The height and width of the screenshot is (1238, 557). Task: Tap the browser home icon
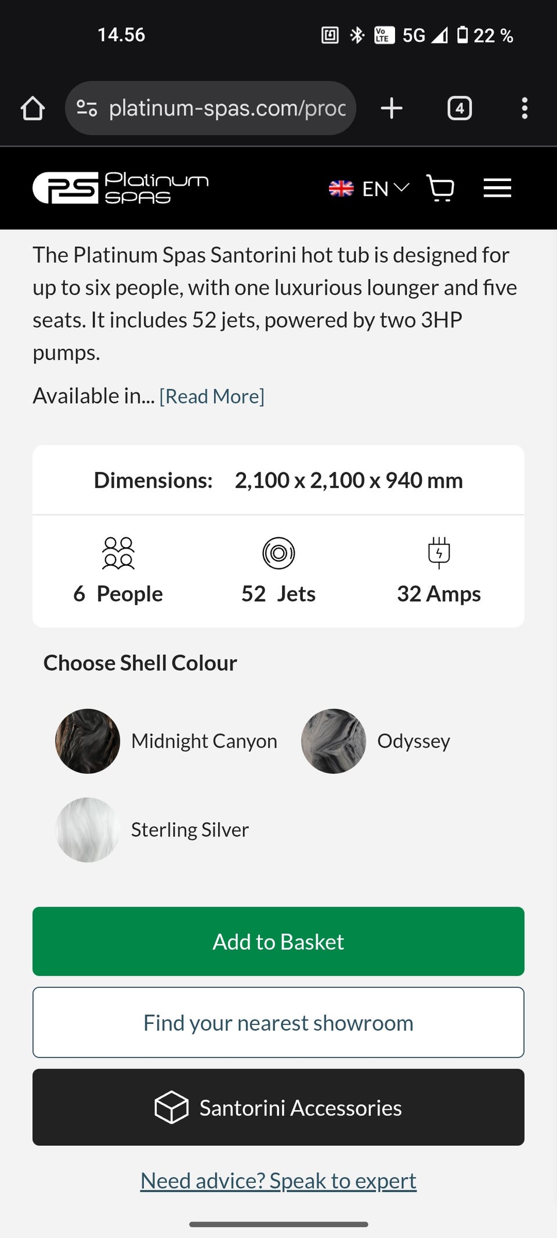point(32,108)
